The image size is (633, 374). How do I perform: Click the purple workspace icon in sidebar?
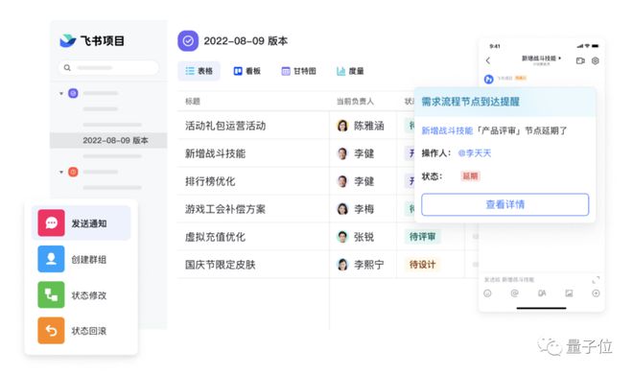click(x=73, y=93)
